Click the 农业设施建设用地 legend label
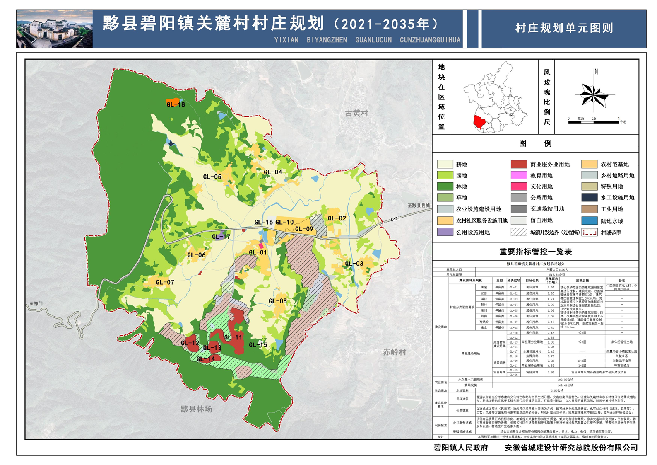 click(x=479, y=209)
